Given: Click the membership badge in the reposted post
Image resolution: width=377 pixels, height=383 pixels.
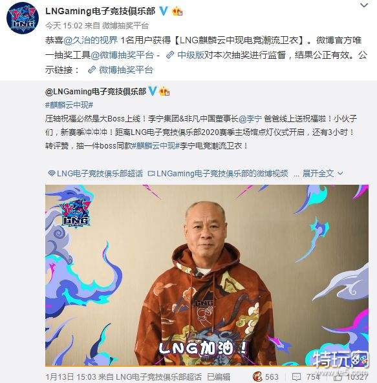Looking at the screenshot, I should coord(164,92).
